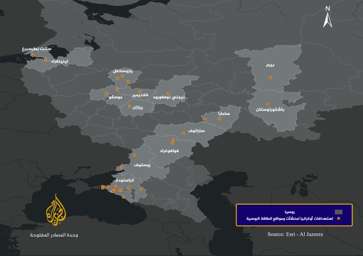This screenshot has height=256, width=363.
Task: Select the orange marker above فلاديمير label
Action: 140,92
